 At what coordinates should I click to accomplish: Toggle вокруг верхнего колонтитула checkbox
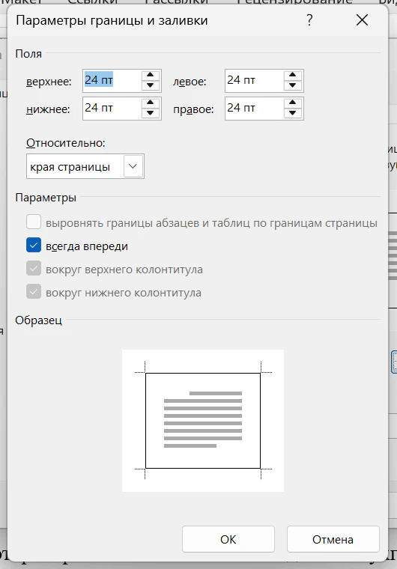(34, 269)
